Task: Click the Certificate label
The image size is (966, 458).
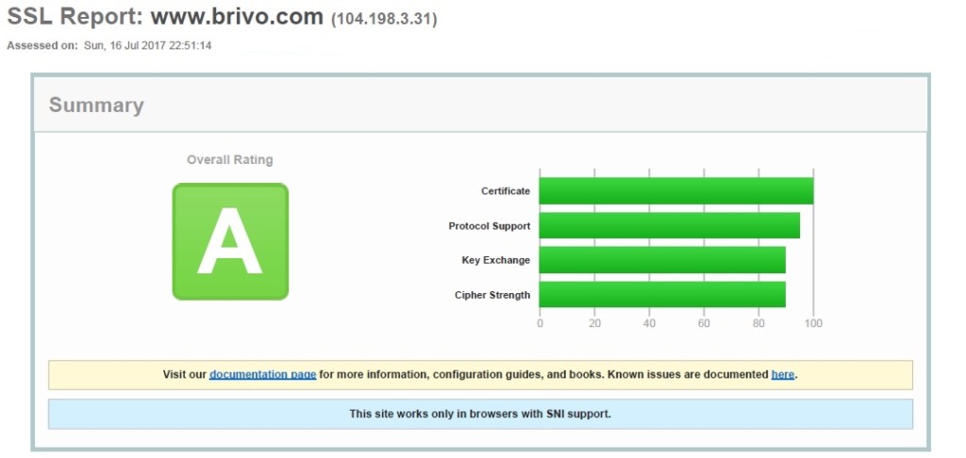Action: (x=505, y=191)
